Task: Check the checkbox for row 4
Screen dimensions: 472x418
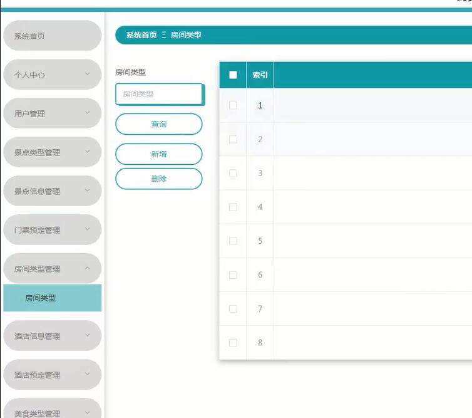Action: point(233,207)
